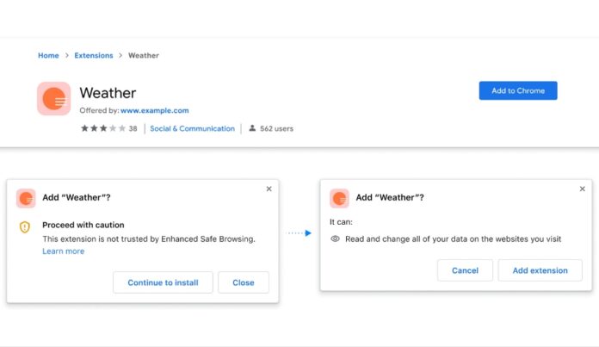Click Continue to install
Screen dimensions: 599x347
pos(163,282)
